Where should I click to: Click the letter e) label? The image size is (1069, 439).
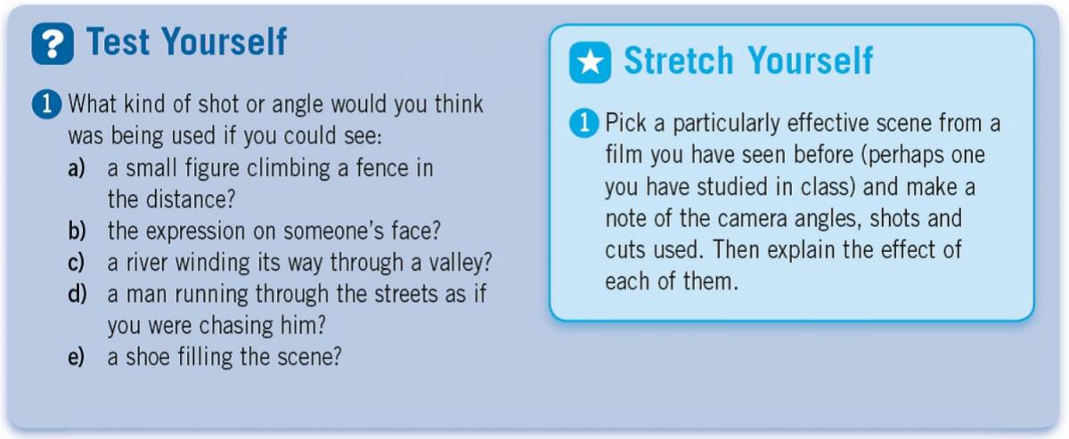[77, 357]
